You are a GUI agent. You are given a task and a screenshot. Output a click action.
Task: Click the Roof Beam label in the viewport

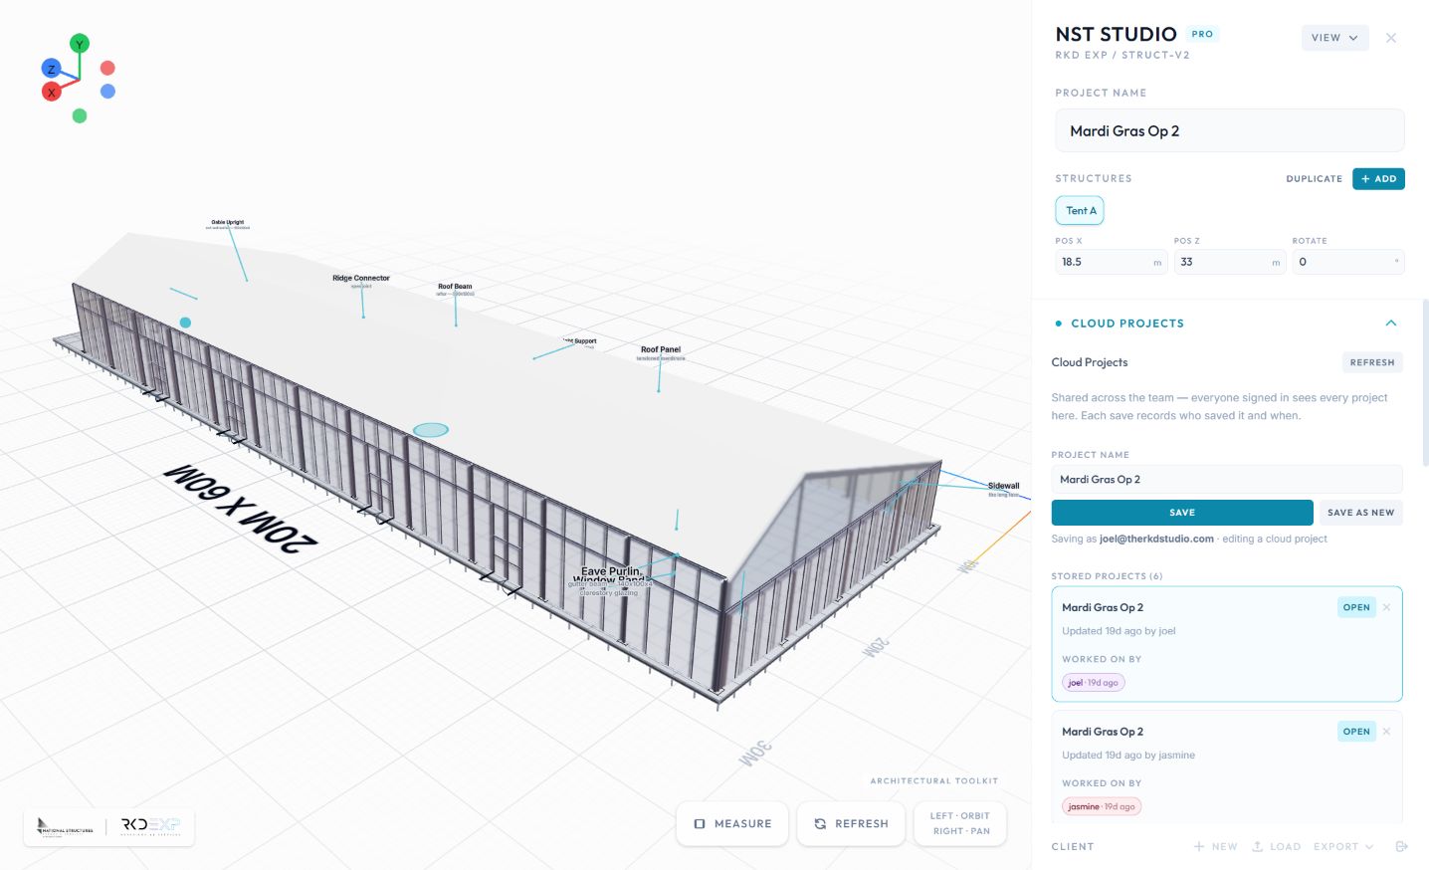coord(456,287)
